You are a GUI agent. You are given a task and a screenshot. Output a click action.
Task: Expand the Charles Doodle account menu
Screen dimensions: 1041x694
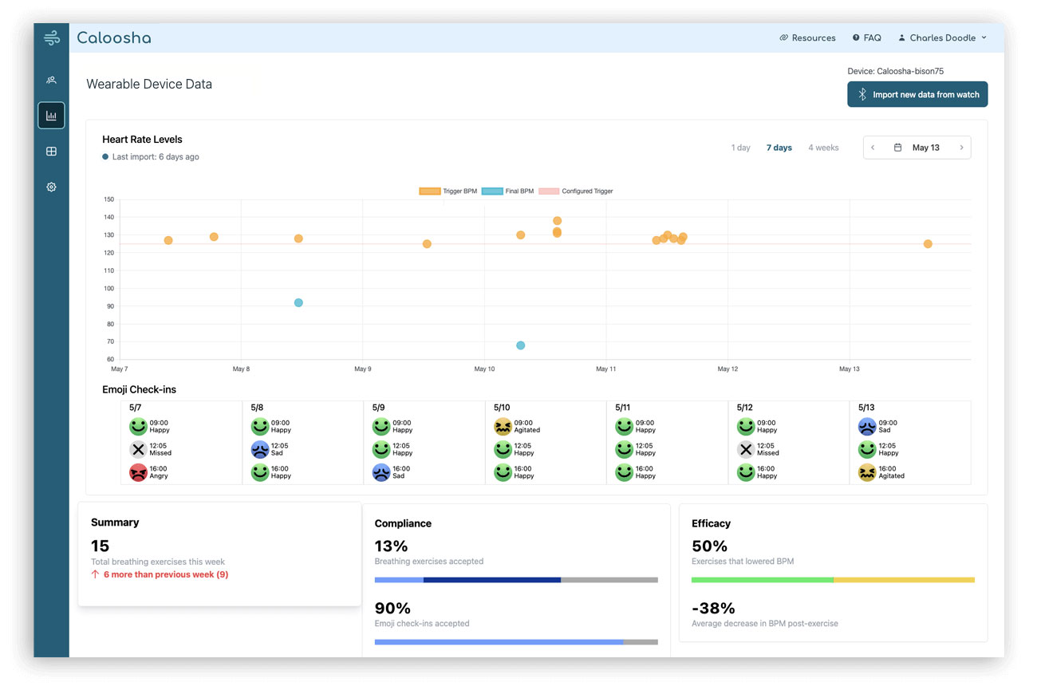[942, 37]
